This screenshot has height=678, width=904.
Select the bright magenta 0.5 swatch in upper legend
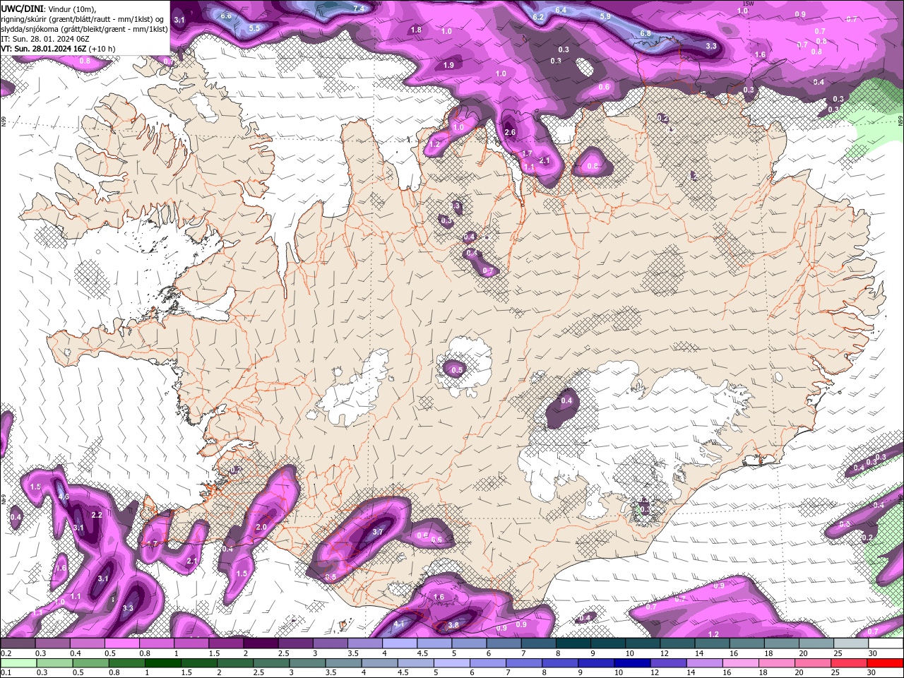(121, 643)
